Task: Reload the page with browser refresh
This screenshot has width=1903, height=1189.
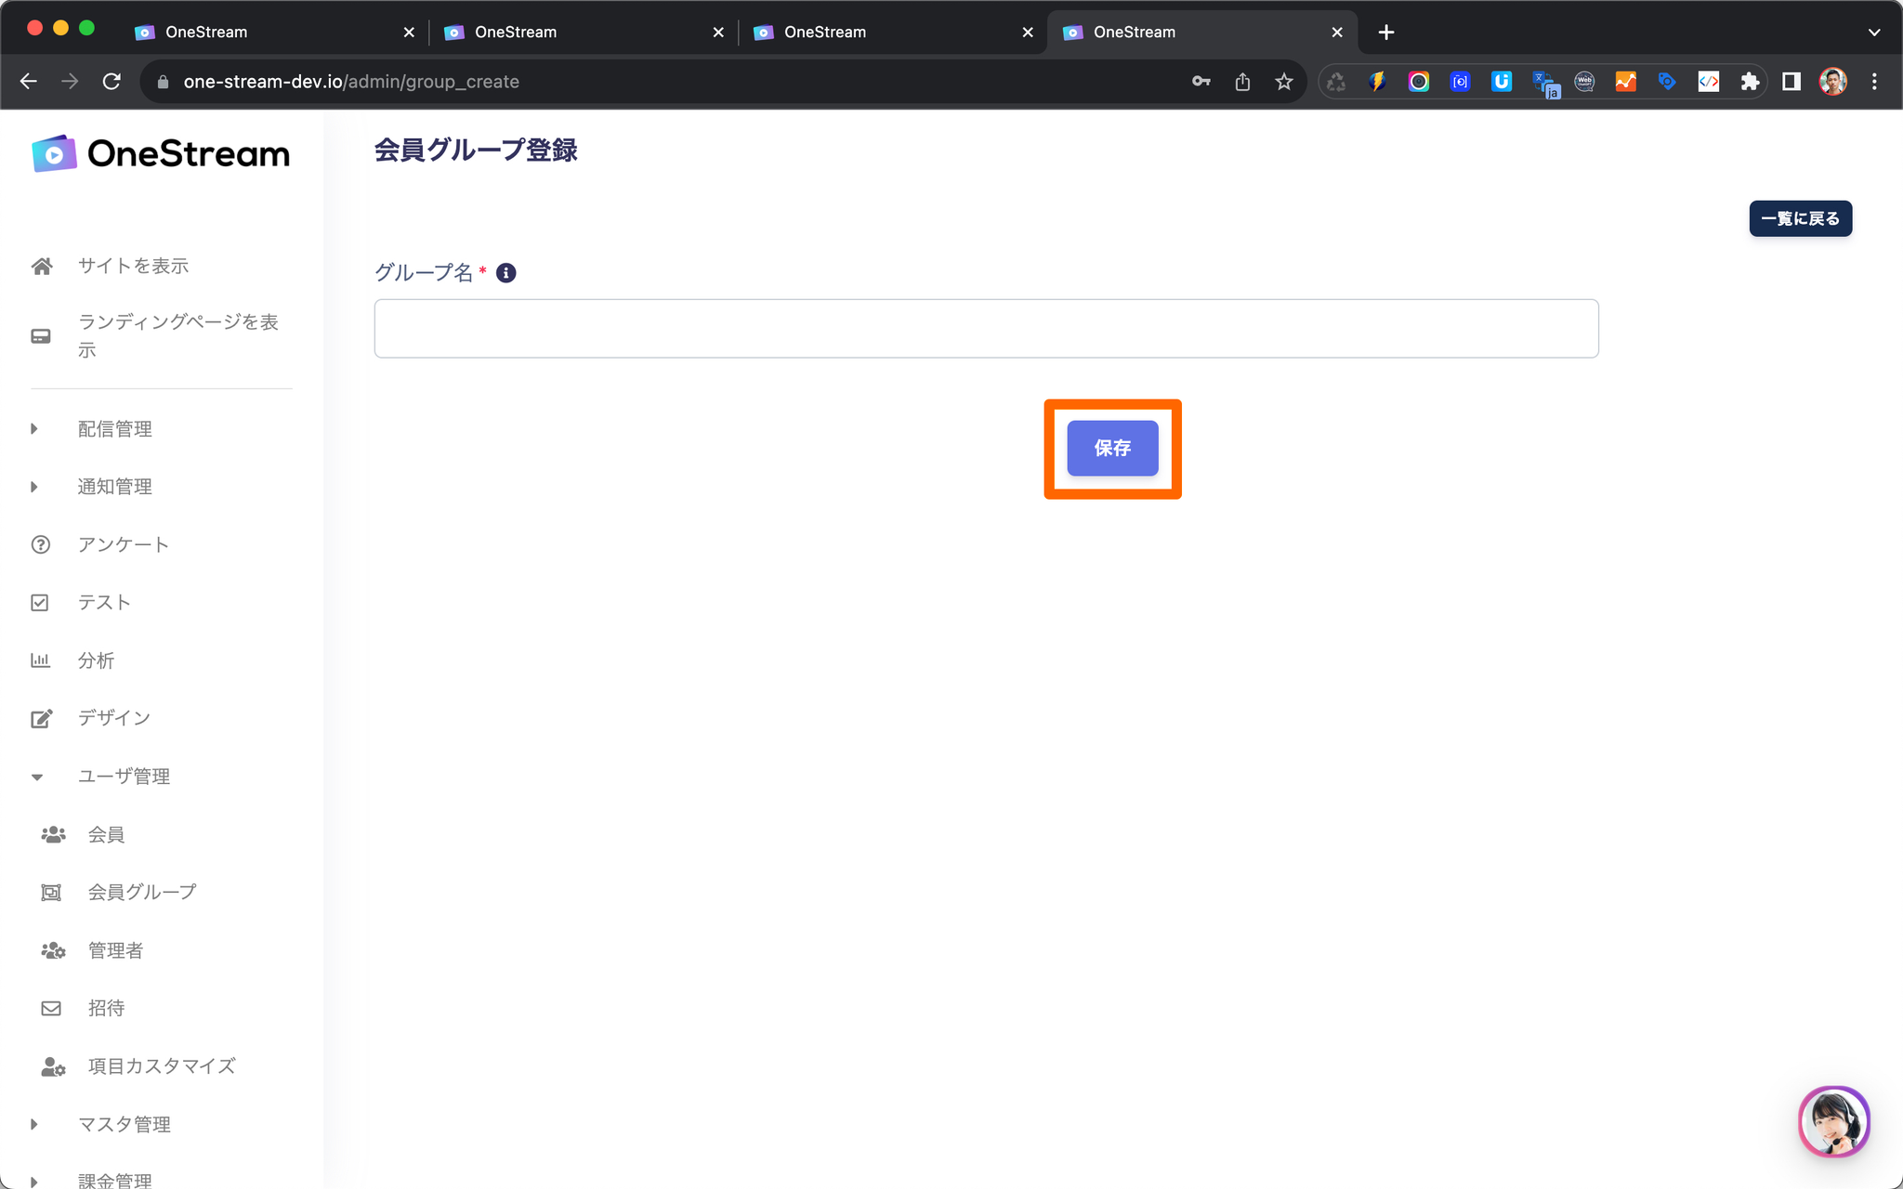Action: (112, 82)
